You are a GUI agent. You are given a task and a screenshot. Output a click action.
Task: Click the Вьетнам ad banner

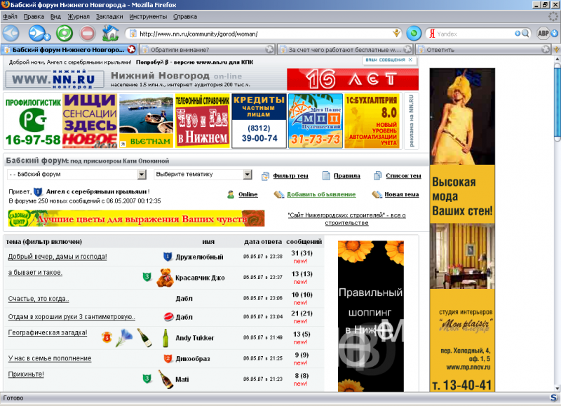click(x=147, y=121)
